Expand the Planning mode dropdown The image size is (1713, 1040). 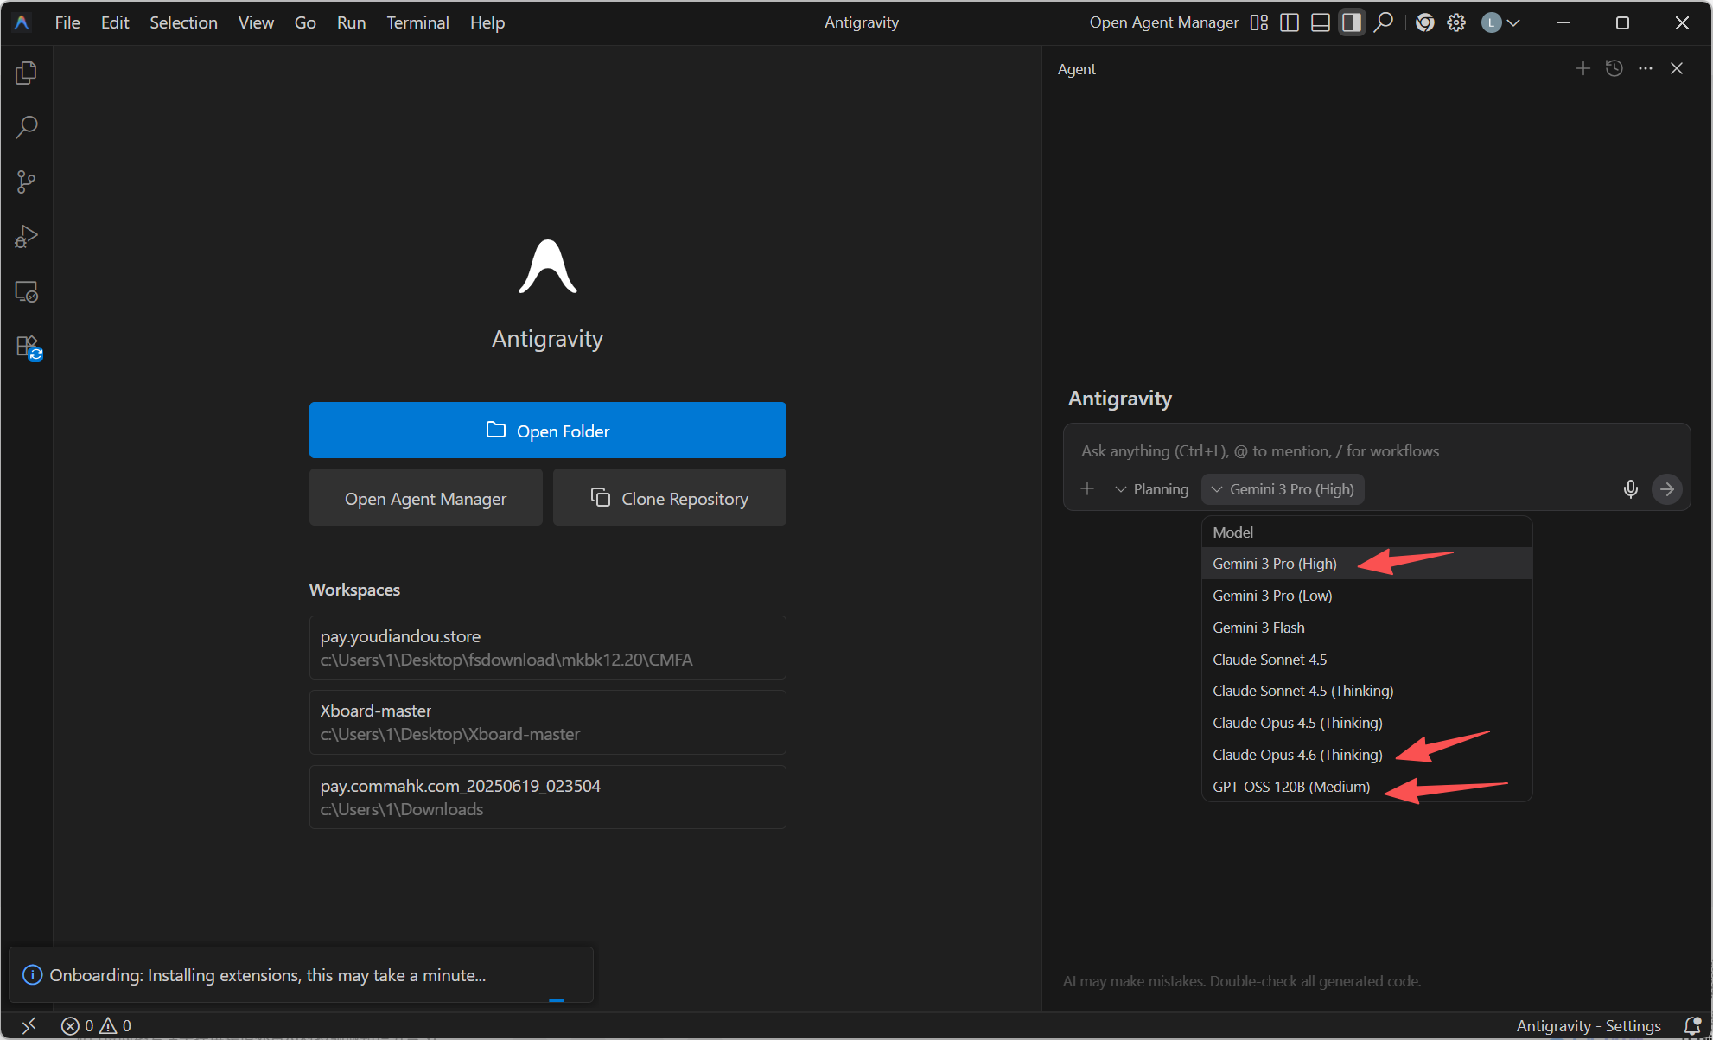point(1151,489)
